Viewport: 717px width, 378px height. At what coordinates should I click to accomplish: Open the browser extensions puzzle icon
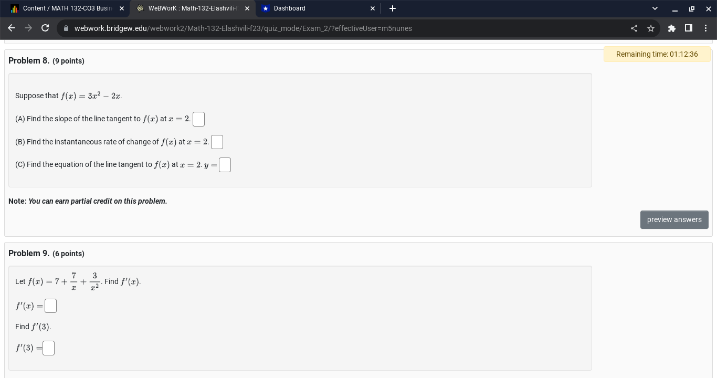point(672,28)
